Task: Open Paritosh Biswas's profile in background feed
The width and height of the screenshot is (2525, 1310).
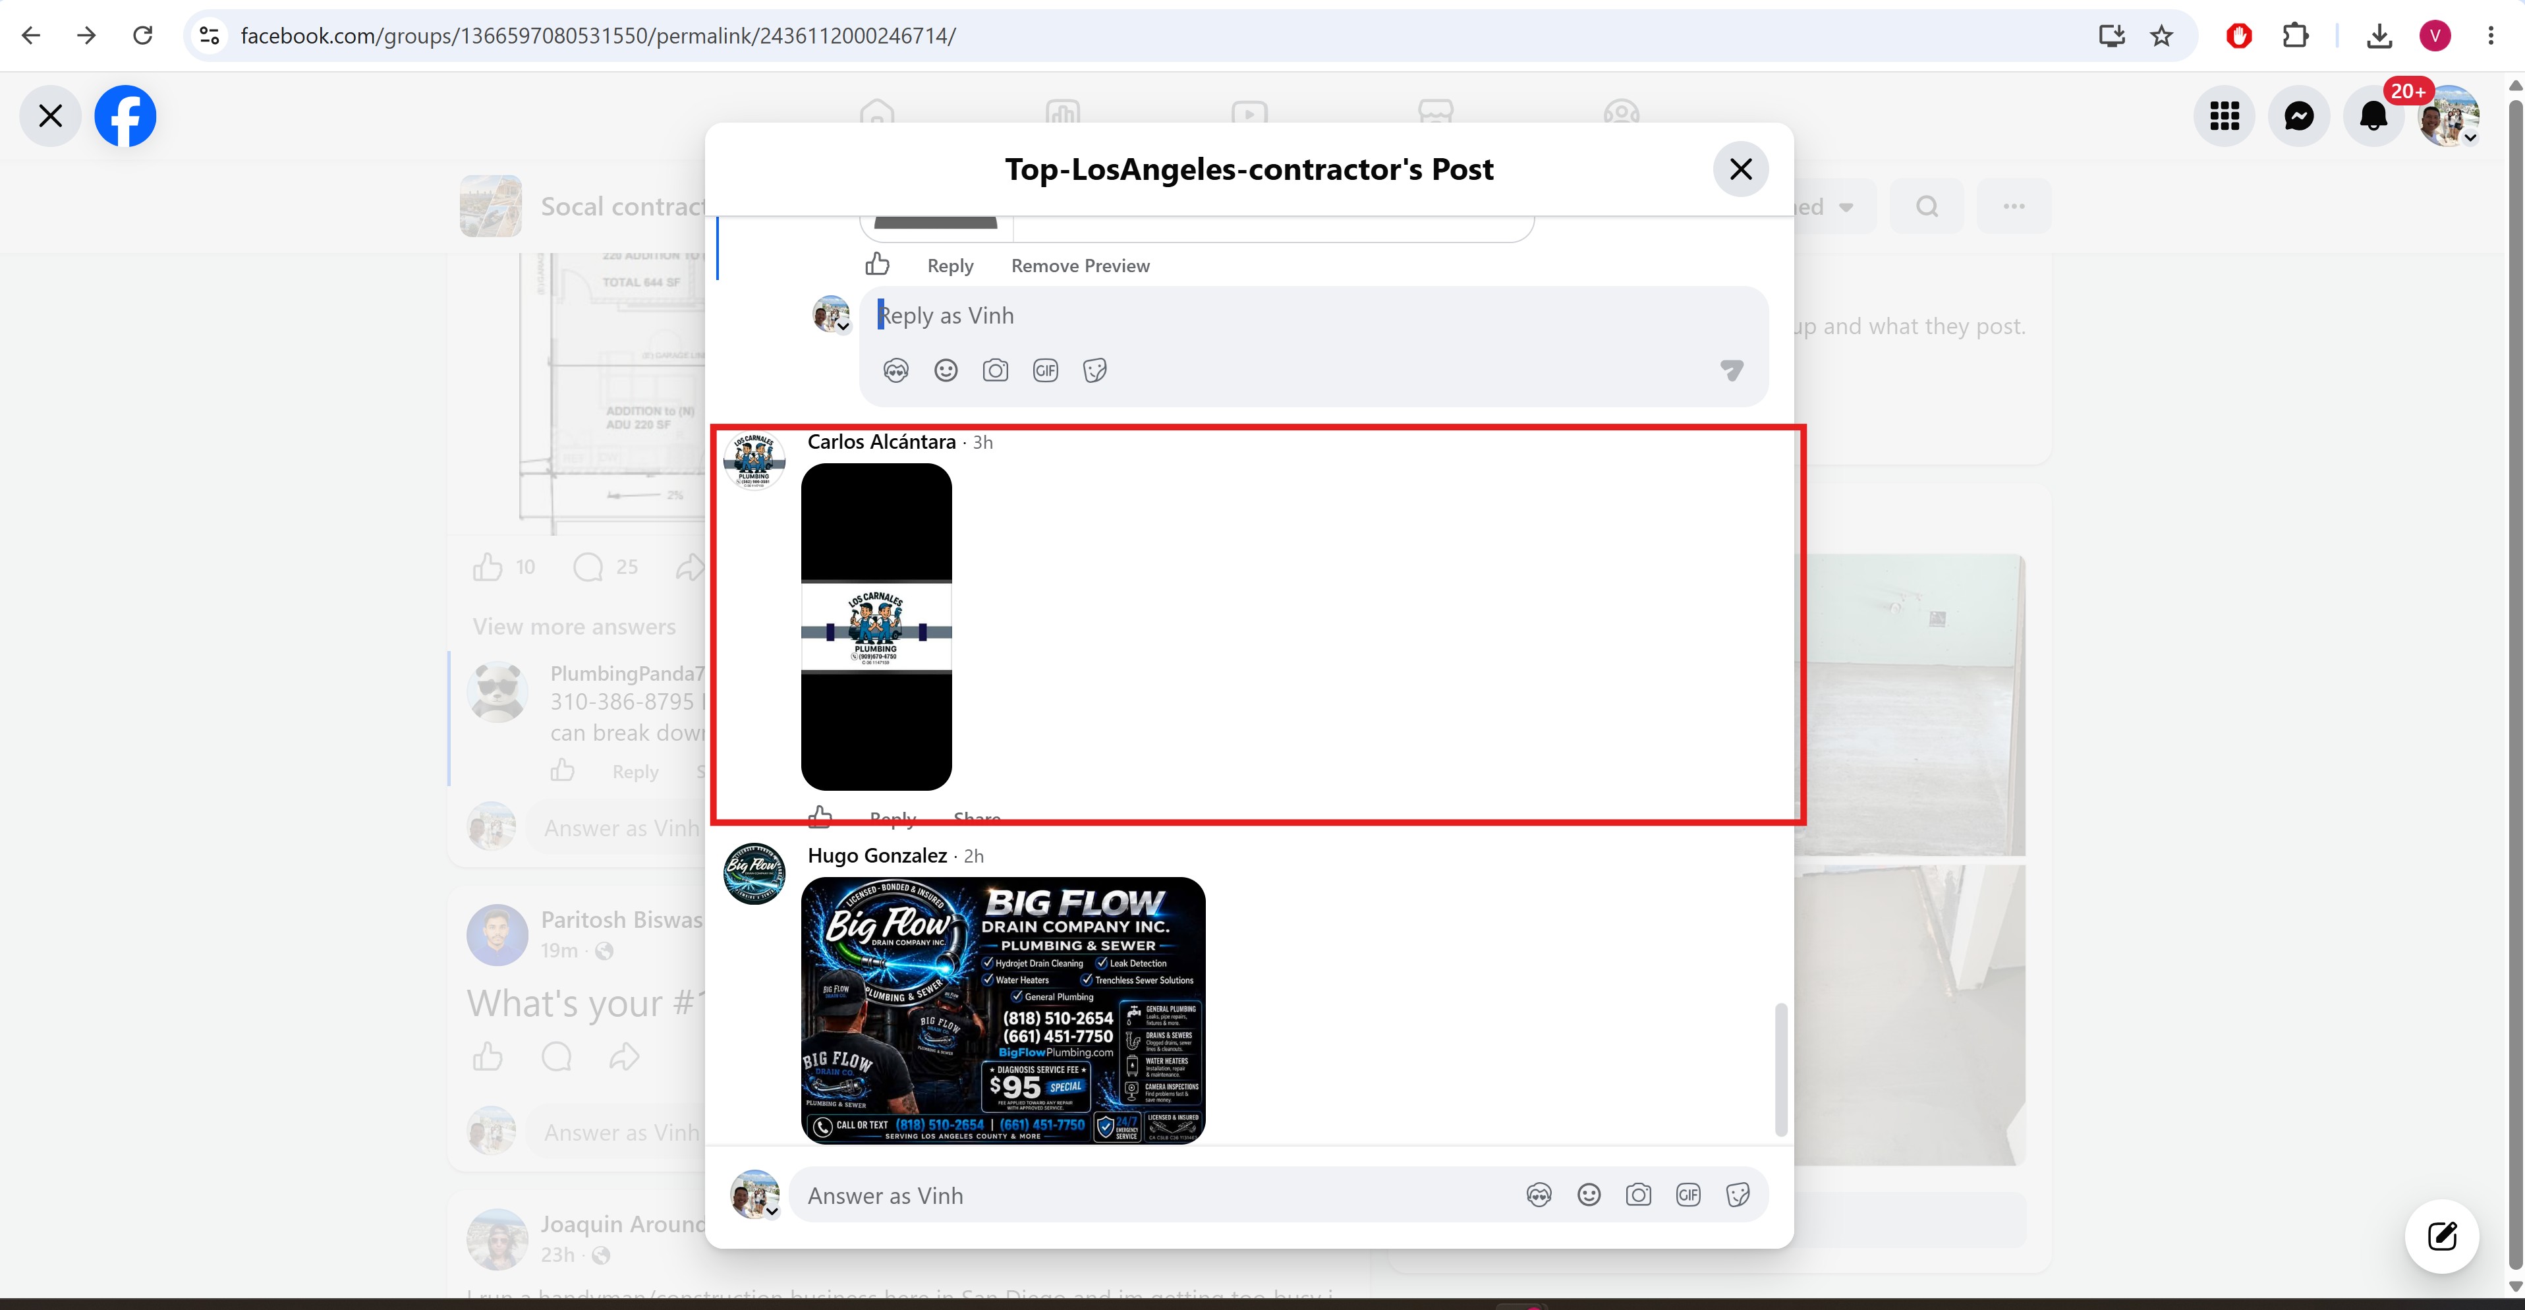Action: (x=621, y=920)
